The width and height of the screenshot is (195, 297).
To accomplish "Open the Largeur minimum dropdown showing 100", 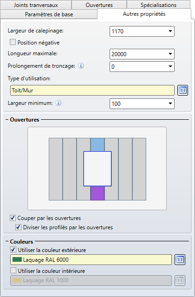I will pyautogui.click(x=142, y=103).
